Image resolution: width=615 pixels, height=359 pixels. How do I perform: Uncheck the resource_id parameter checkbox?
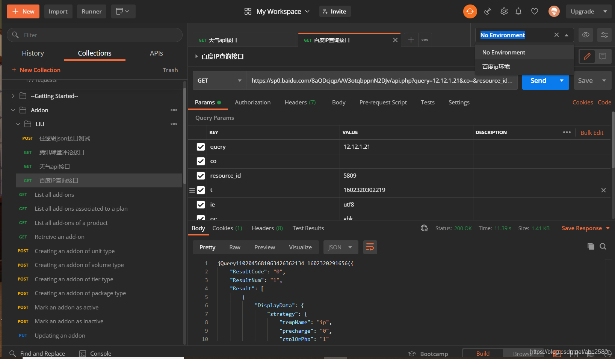201,176
